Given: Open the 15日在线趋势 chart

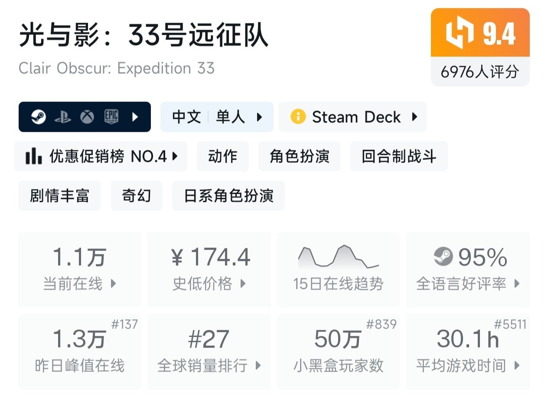Looking at the screenshot, I should tap(338, 269).
